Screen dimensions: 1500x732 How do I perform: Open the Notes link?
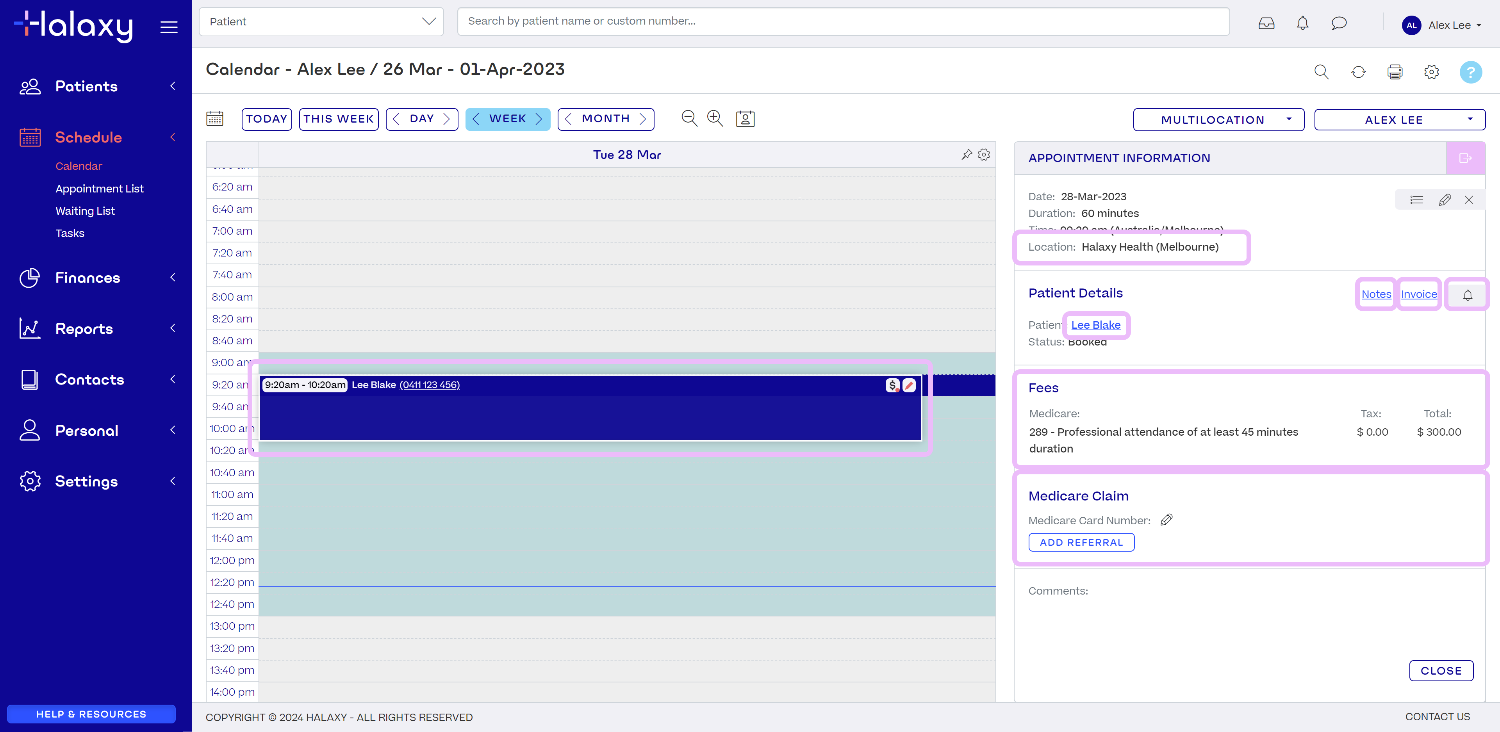(x=1376, y=294)
